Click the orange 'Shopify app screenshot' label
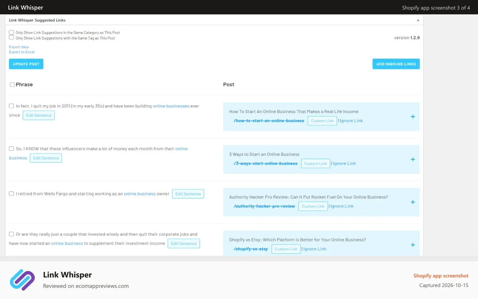This screenshot has height=299, width=478. tap(441, 275)
